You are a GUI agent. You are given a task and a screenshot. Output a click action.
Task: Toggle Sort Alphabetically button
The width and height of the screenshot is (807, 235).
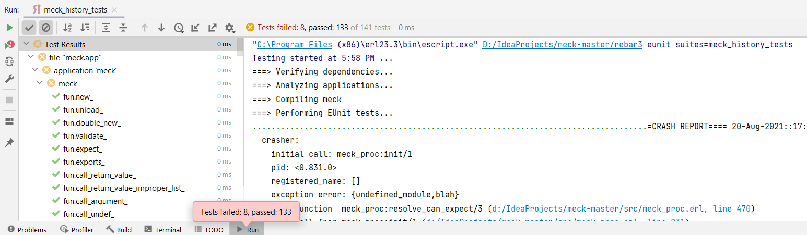pos(68,28)
